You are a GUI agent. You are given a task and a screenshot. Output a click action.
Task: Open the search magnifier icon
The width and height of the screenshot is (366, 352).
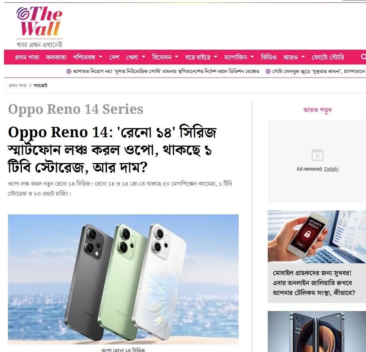tap(363, 57)
